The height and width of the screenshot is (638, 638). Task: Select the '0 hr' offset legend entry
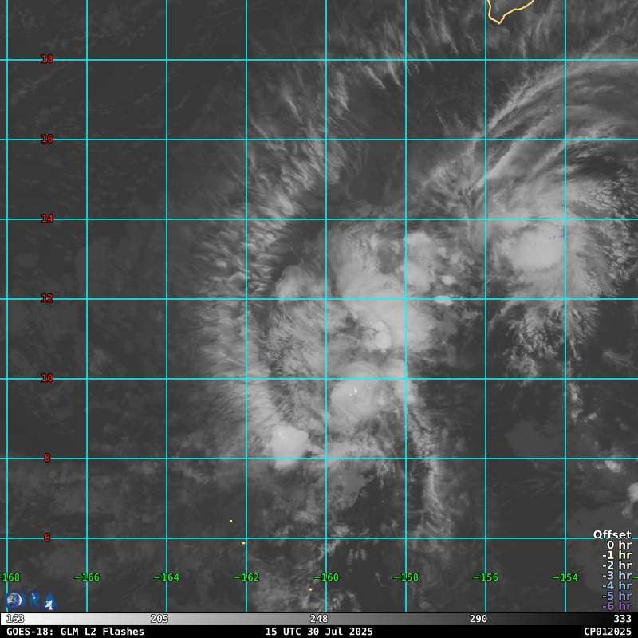(x=618, y=545)
